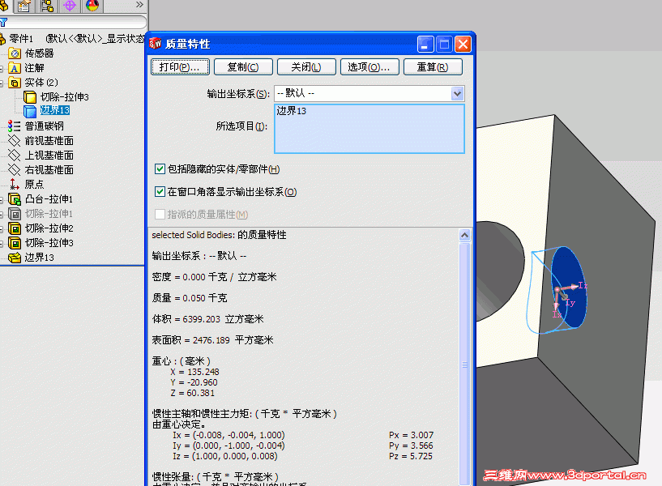Image resolution: width=662 pixels, height=486 pixels.
Task: Click the leftmost gold toolbar icon
Action: pyautogui.click(x=4, y=6)
